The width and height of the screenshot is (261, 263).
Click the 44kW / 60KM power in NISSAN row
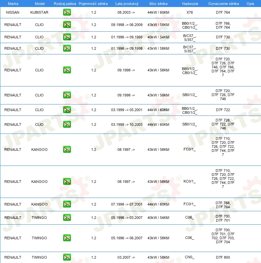(x=158, y=12)
